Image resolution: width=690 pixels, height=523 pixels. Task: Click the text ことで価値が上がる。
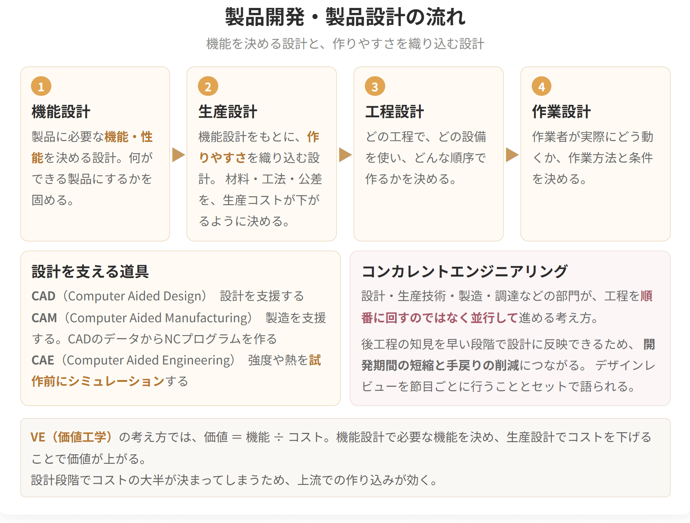click(x=89, y=458)
